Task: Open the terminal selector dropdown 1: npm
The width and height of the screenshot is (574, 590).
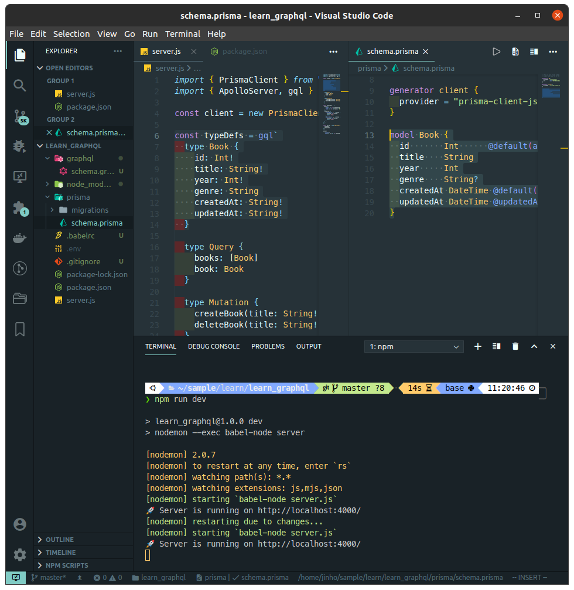Action: 414,346
